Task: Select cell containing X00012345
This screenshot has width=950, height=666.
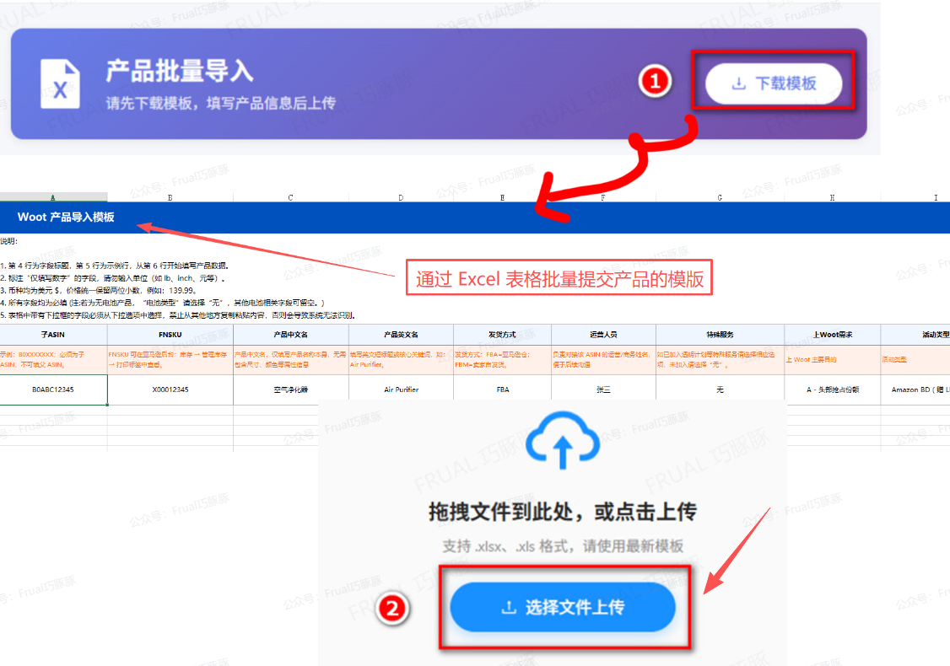Action: 170,389
